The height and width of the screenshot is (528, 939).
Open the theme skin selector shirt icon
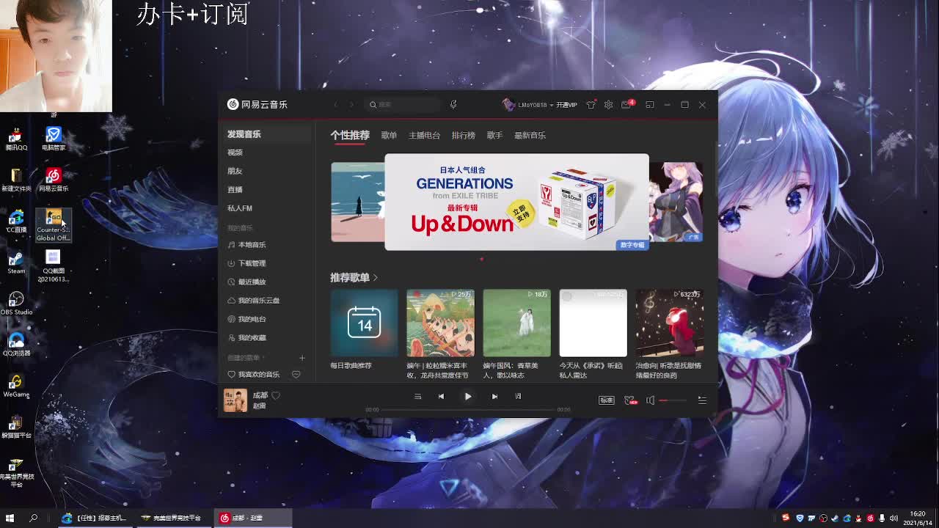click(x=591, y=105)
